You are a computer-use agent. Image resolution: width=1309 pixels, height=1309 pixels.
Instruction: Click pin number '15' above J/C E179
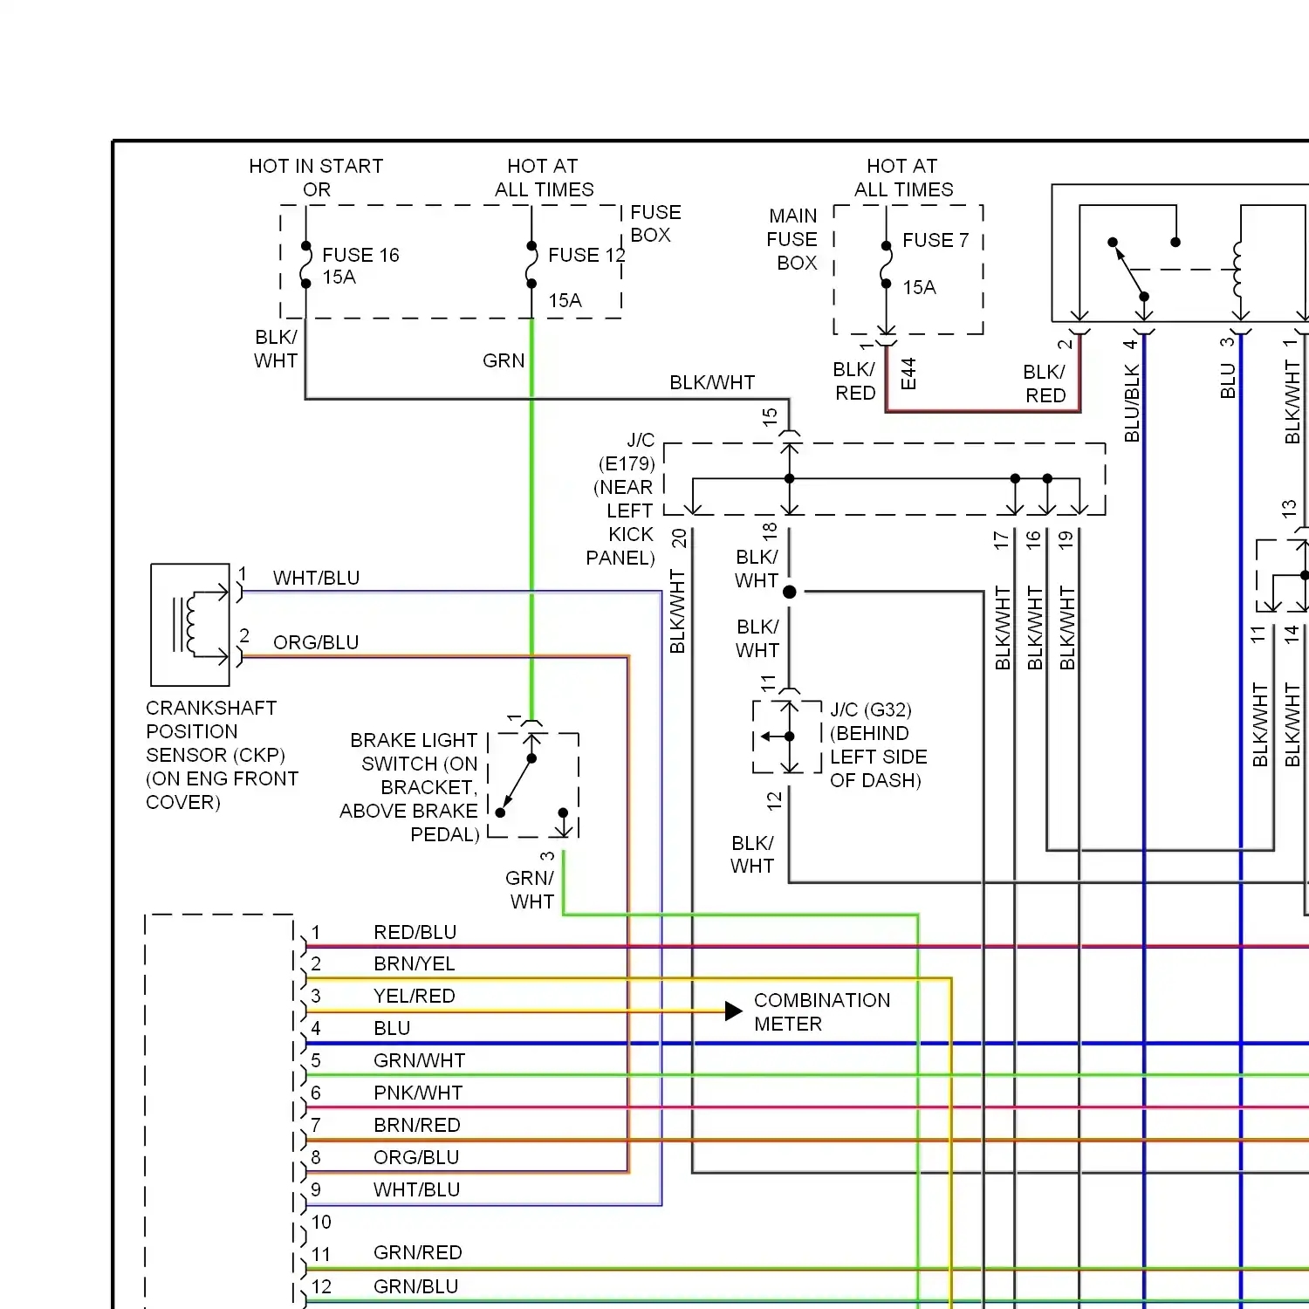770,417
